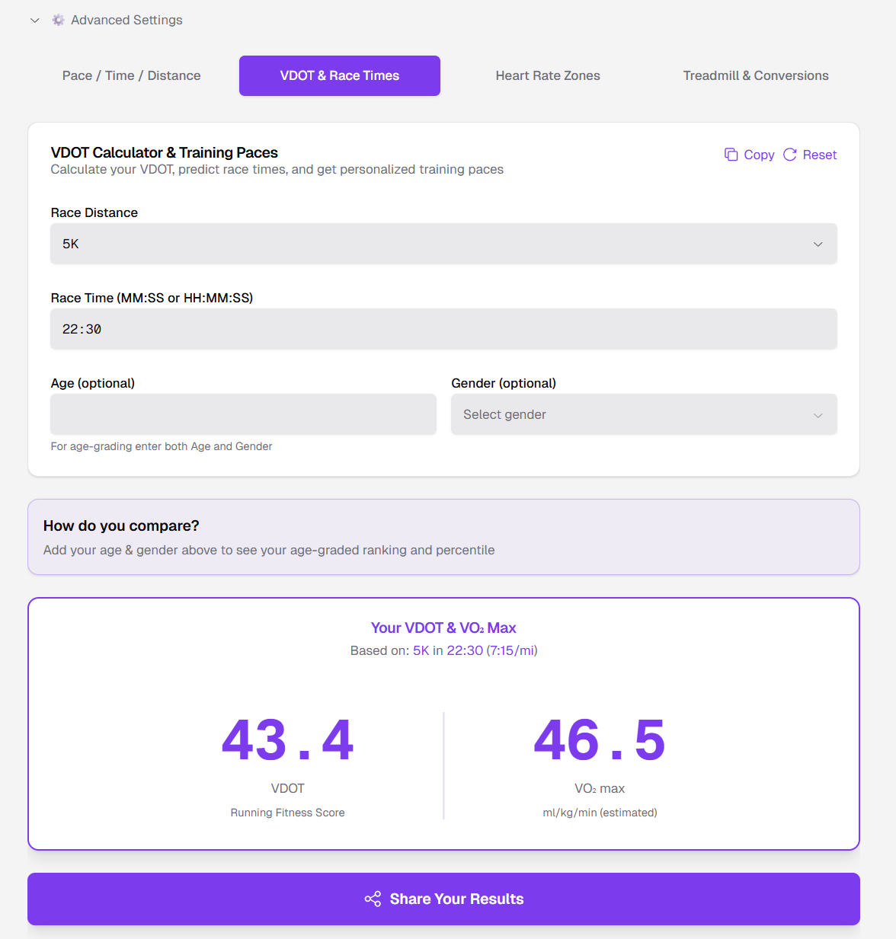Click the Reset text label
The image size is (896, 939).
(x=820, y=155)
